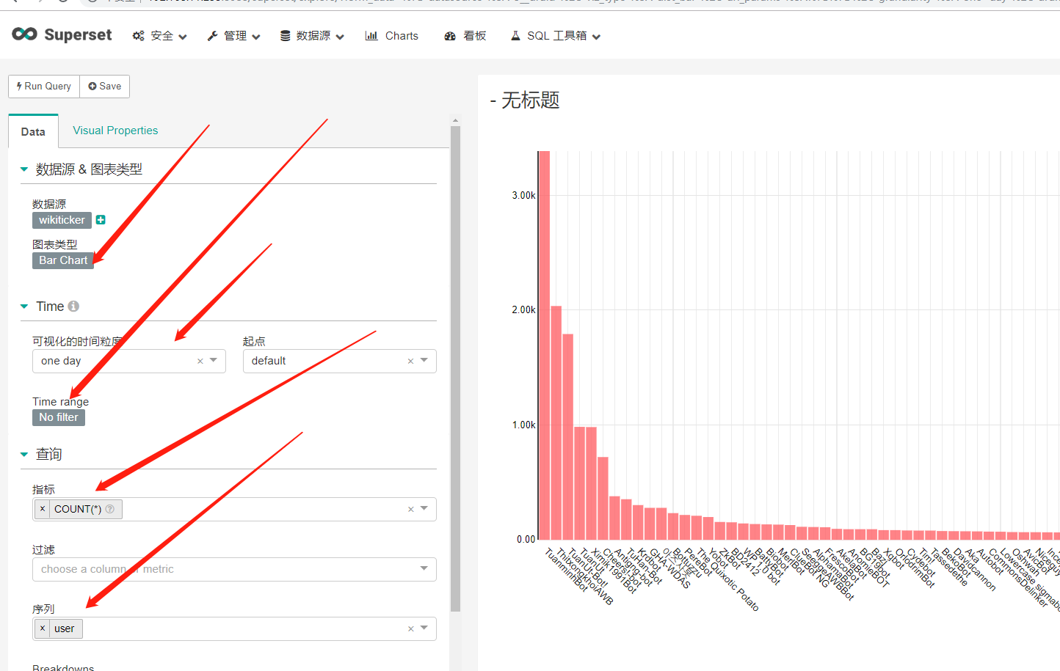Click the 数据源 menu database icon
Viewport: 1060px width, 671px height.
[x=286, y=36]
